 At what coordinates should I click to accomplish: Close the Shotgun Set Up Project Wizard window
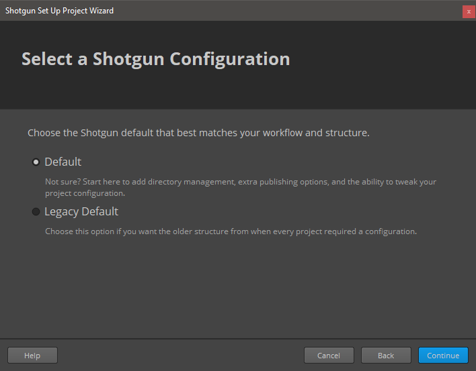pyautogui.click(x=469, y=12)
